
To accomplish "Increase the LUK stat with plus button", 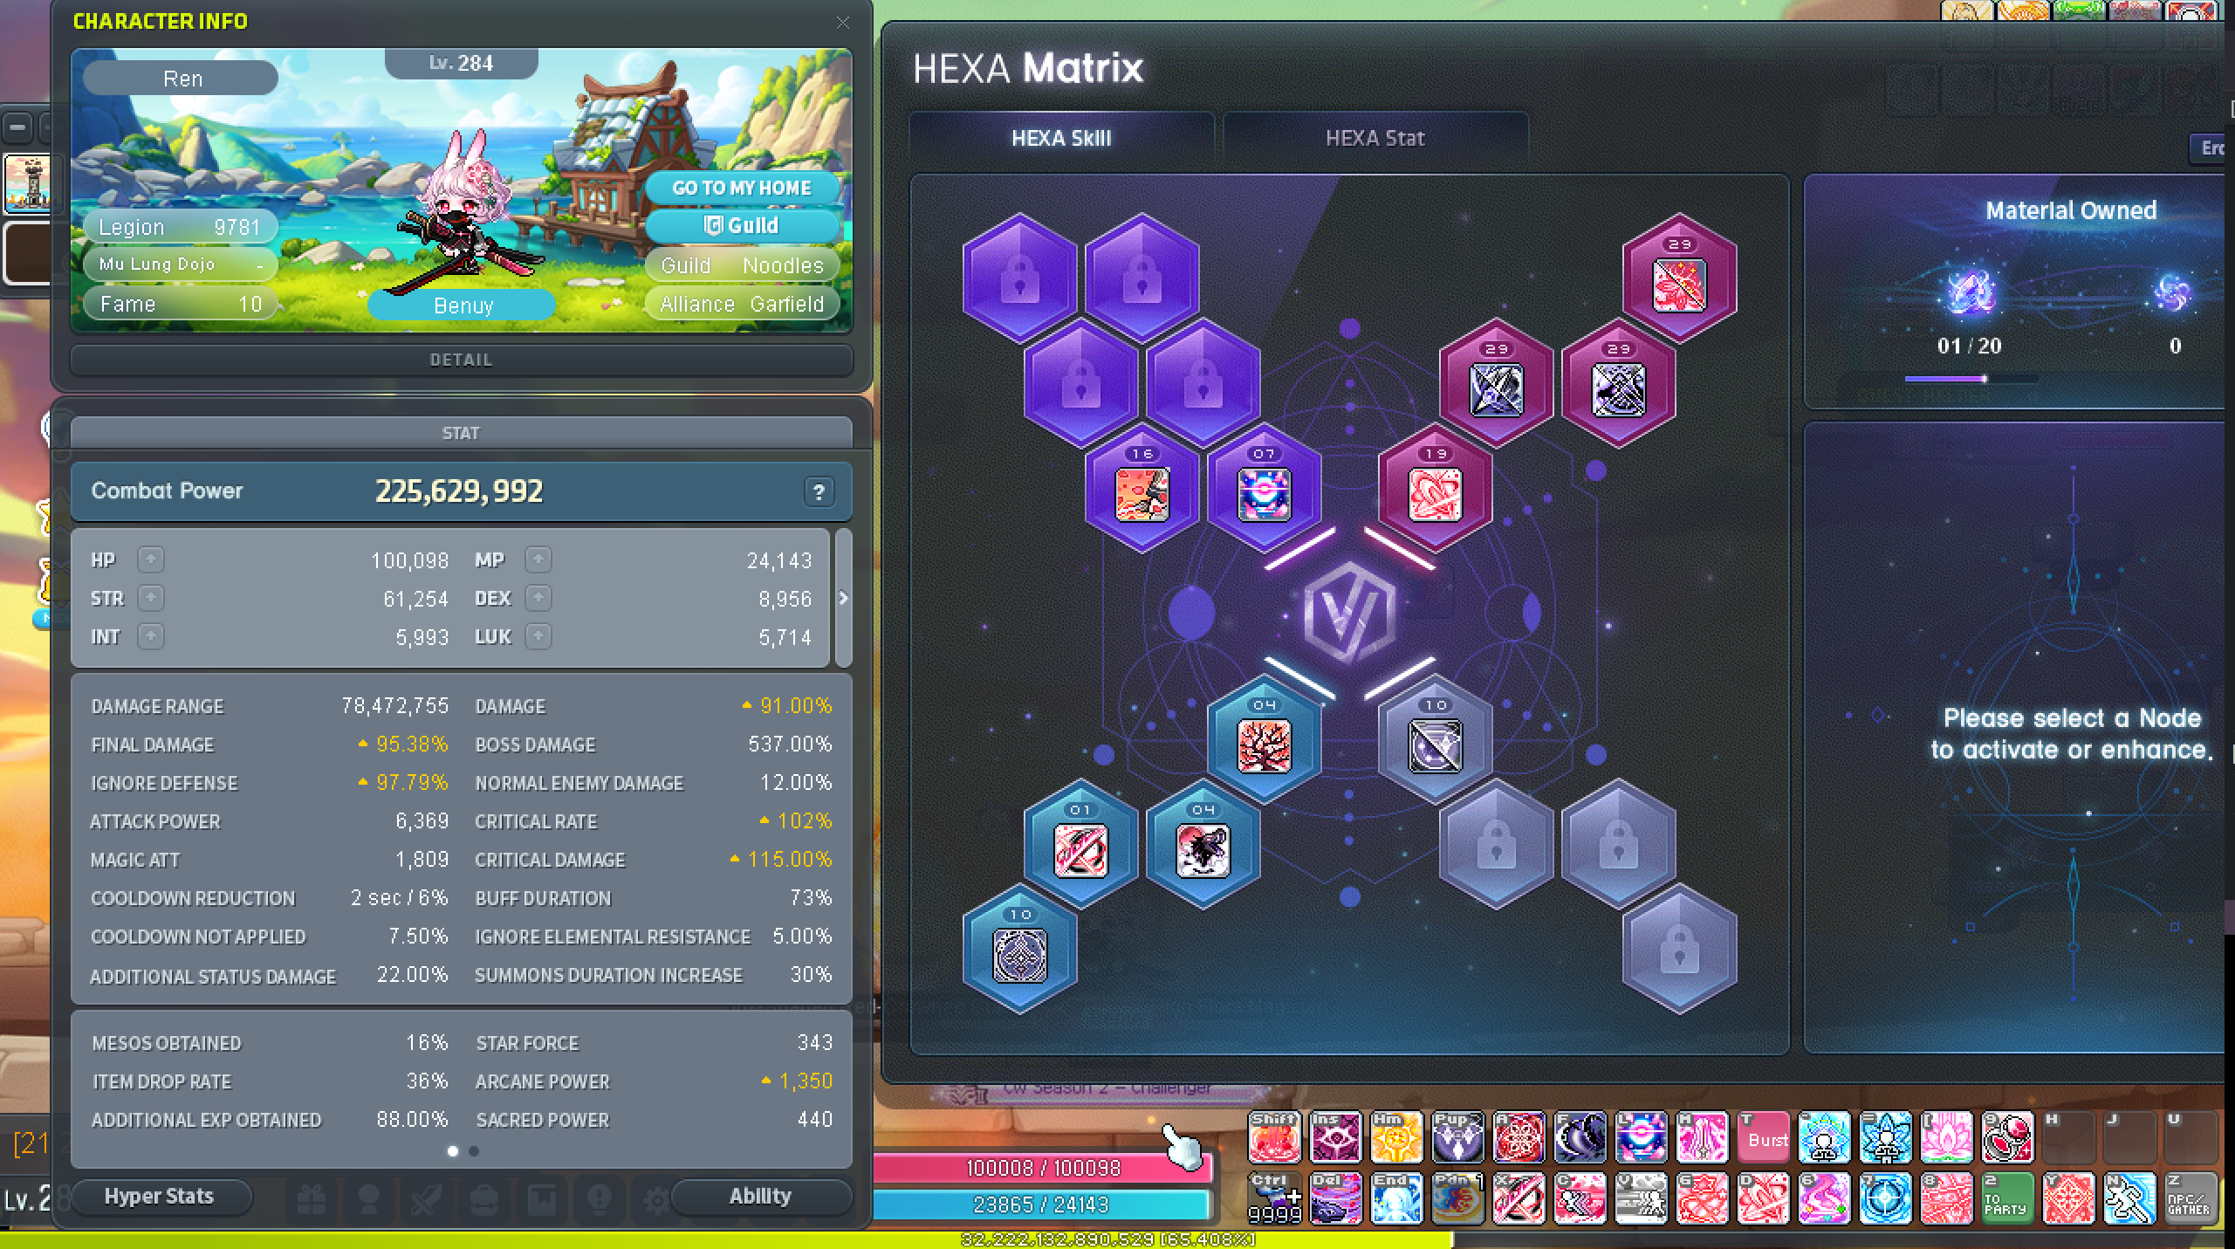I will pos(538,636).
